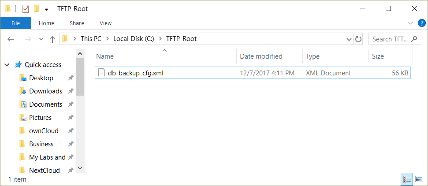Click the Properties quick access toolbar icon
Screen dimensions: 428x186
(26, 8)
